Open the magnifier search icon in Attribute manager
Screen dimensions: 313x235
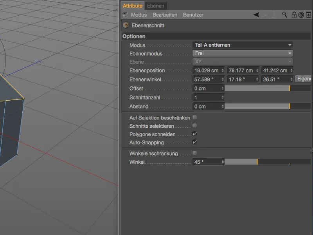tap(284, 14)
